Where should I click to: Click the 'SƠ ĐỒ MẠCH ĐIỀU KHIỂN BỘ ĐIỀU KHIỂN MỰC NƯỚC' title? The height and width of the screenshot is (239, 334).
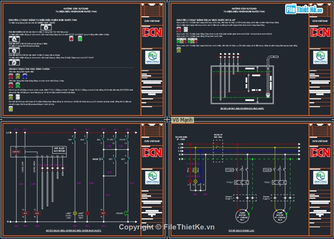coord(73,231)
